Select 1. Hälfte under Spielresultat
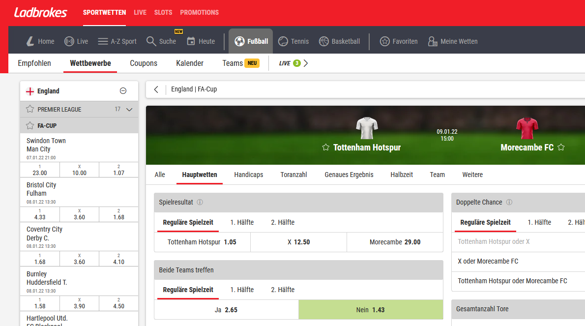The image size is (585, 326). tap(242, 222)
